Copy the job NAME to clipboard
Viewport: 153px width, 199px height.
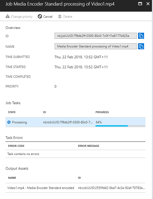pyautogui.click(x=141, y=46)
